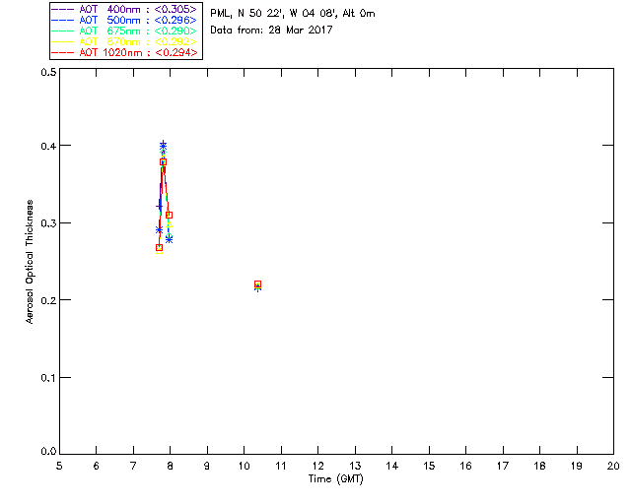This screenshot has width=631, height=504.
Task: Click the 0.3 y-axis tick label
Action: (x=48, y=223)
